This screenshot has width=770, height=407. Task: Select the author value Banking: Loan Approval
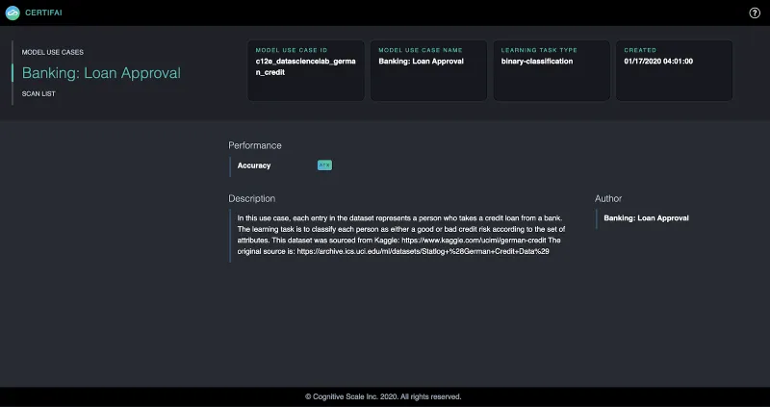pyautogui.click(x=646, y=218)
